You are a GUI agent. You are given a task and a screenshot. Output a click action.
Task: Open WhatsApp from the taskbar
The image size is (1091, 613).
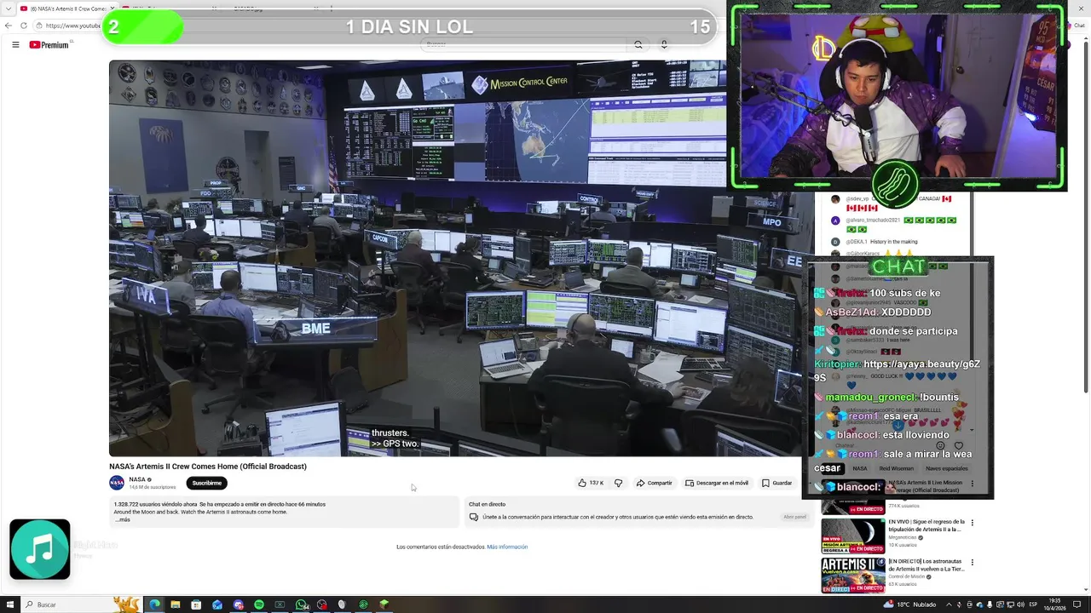click(x=301, y=604)
